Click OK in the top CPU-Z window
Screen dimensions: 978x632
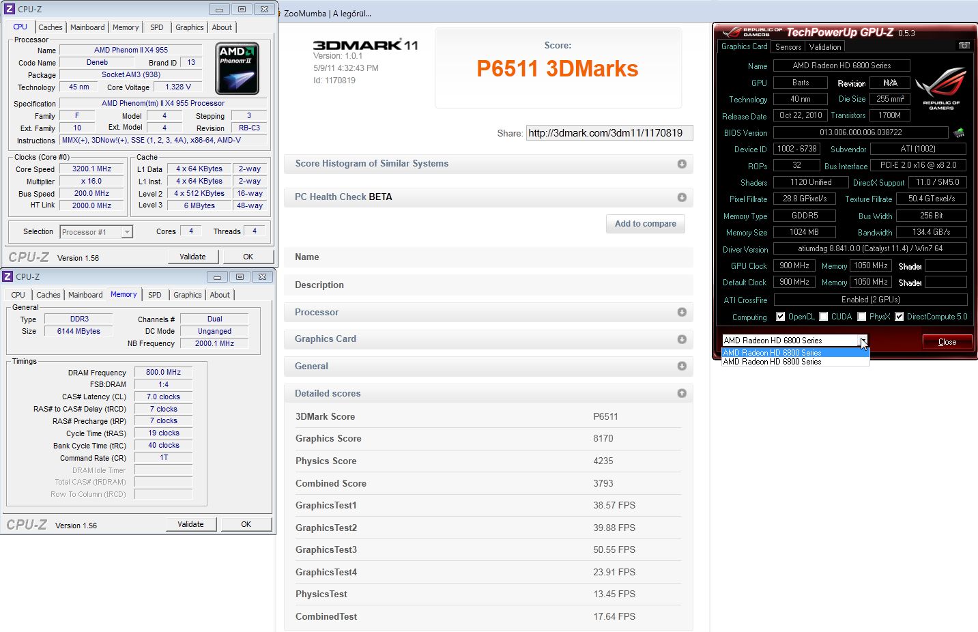(x=248, y=257)
